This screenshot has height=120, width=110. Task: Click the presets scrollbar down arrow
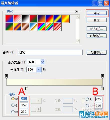tap(78, 41)
